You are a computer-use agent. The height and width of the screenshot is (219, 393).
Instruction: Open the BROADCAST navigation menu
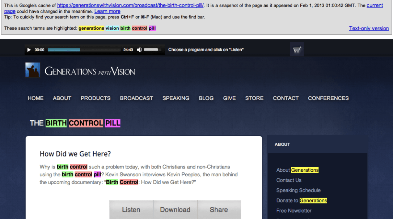click(x=136, y=98)
